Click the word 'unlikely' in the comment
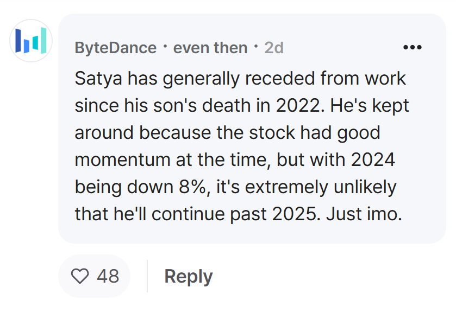The height and width of the screenshot is (313, 456). pos(365,187)
